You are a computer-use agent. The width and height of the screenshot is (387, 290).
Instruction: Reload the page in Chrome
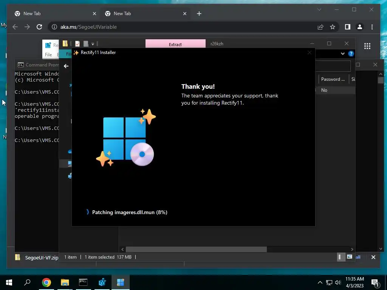point(39,27)
